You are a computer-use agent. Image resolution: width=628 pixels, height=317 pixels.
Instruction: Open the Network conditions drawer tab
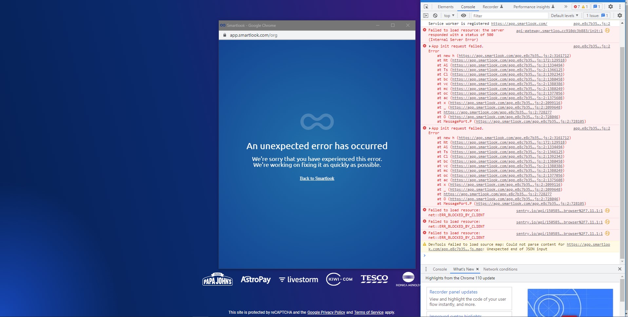[500, 269]
